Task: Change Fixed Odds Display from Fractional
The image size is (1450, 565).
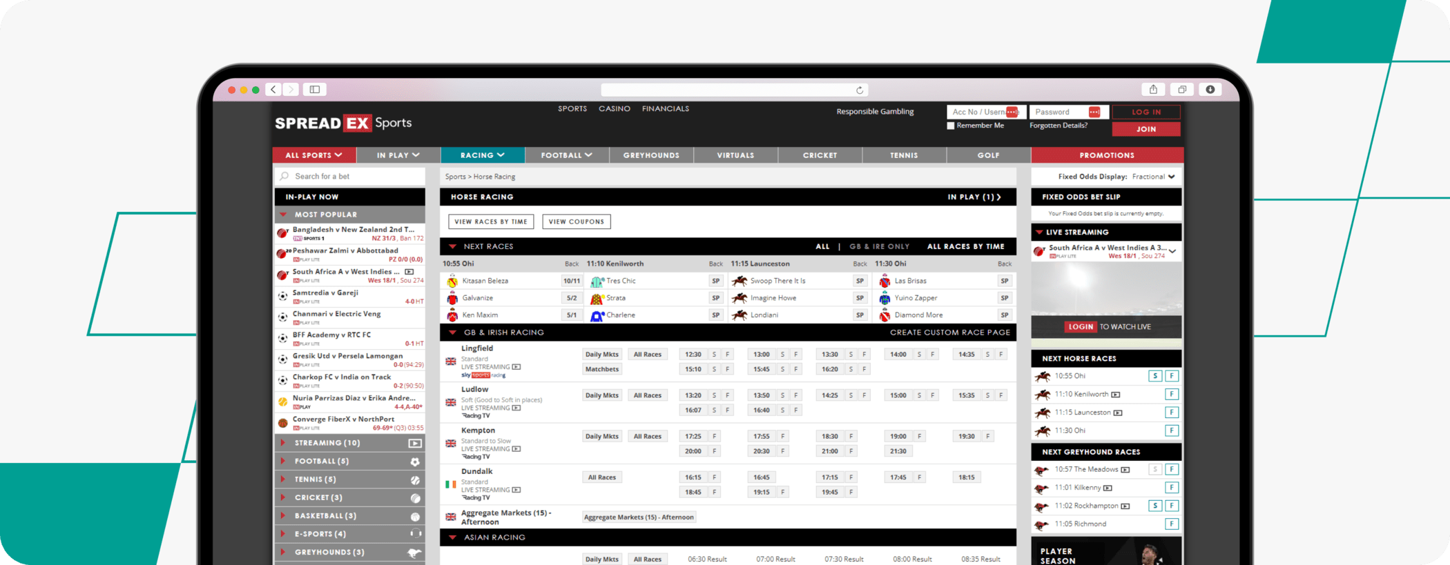Action: (1153, 177)
